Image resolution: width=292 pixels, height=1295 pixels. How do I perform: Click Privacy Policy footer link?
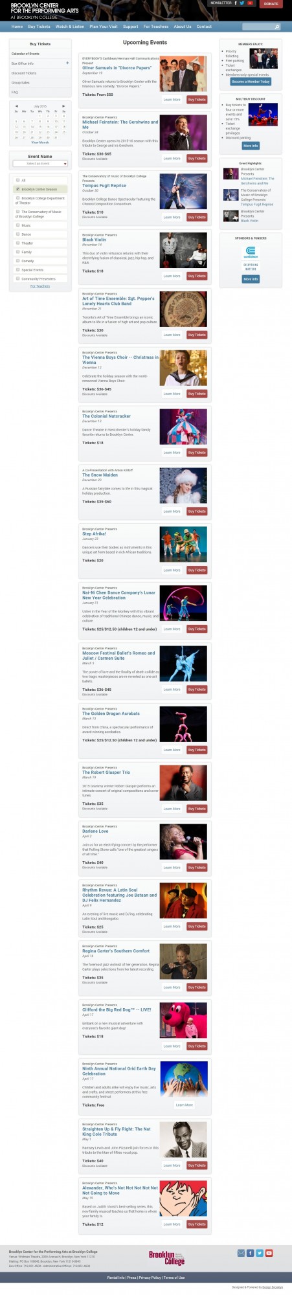tap(150, 1278)
